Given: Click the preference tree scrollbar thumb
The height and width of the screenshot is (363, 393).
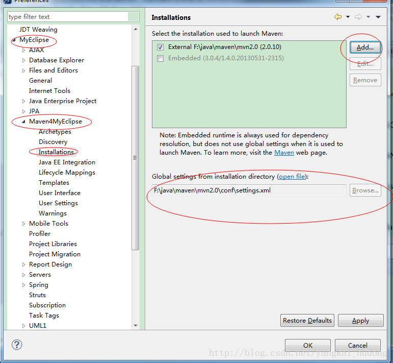Looking at the screenshot, I should [x=136, y=158].
